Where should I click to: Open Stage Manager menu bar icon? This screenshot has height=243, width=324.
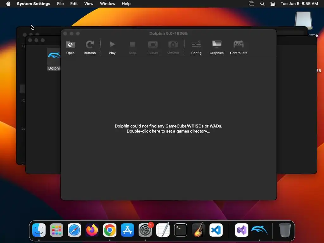[251, 4]
